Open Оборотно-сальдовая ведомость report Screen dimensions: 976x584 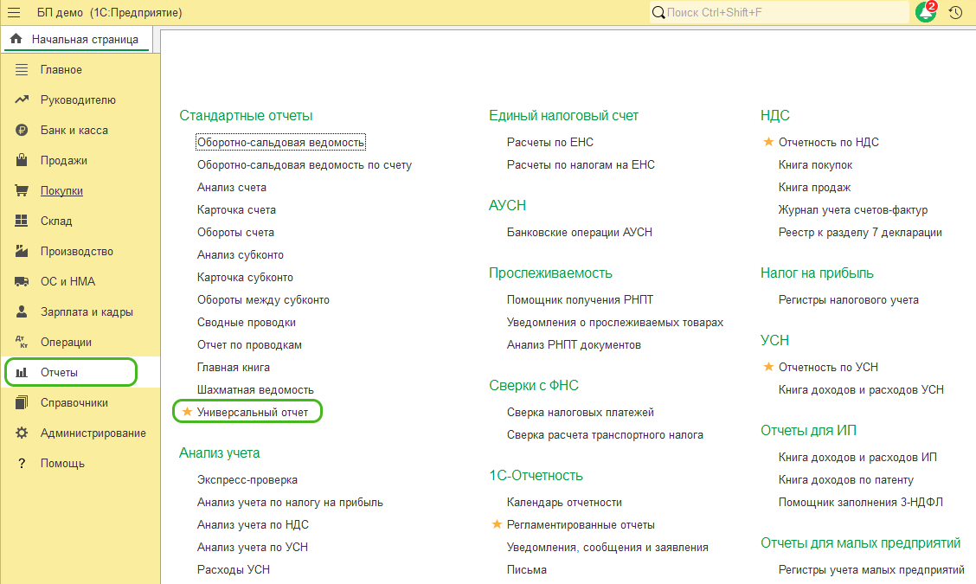pyautogui.click(x=280, y=143)
